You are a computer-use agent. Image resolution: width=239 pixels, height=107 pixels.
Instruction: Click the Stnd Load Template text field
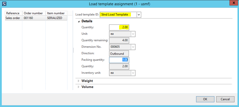coord(118,15)
